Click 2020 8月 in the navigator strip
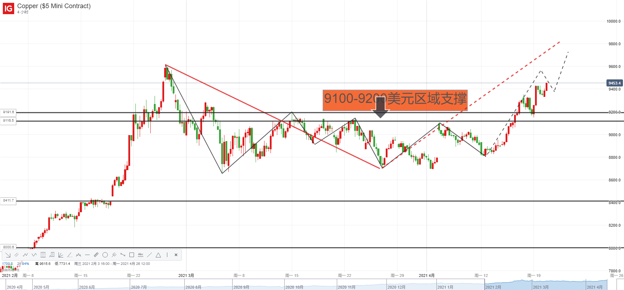624x290 pixels. (x=193, y=287)
